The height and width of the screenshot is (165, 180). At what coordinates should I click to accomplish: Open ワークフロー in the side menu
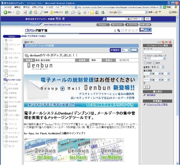pos(12,71)
